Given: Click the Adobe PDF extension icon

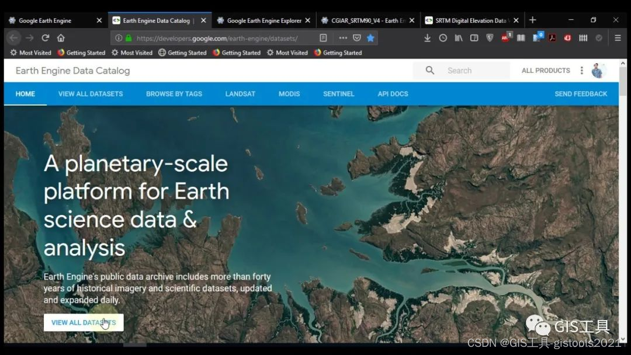Looking at the screenshot, I should pyautogui.click(x=552, y=38).
